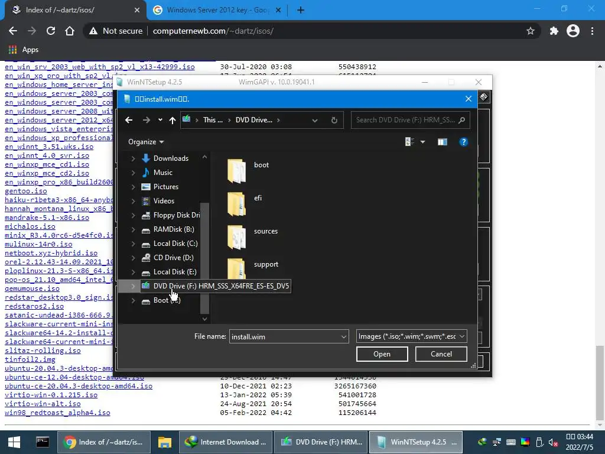
Task: Open File Explorer from taskbar
Action: click(165, 442)
